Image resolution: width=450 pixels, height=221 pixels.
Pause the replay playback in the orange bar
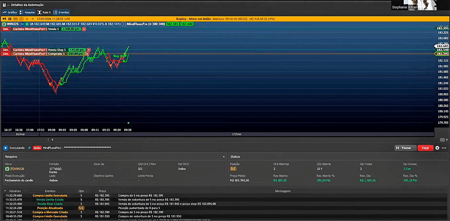(10, 19)
